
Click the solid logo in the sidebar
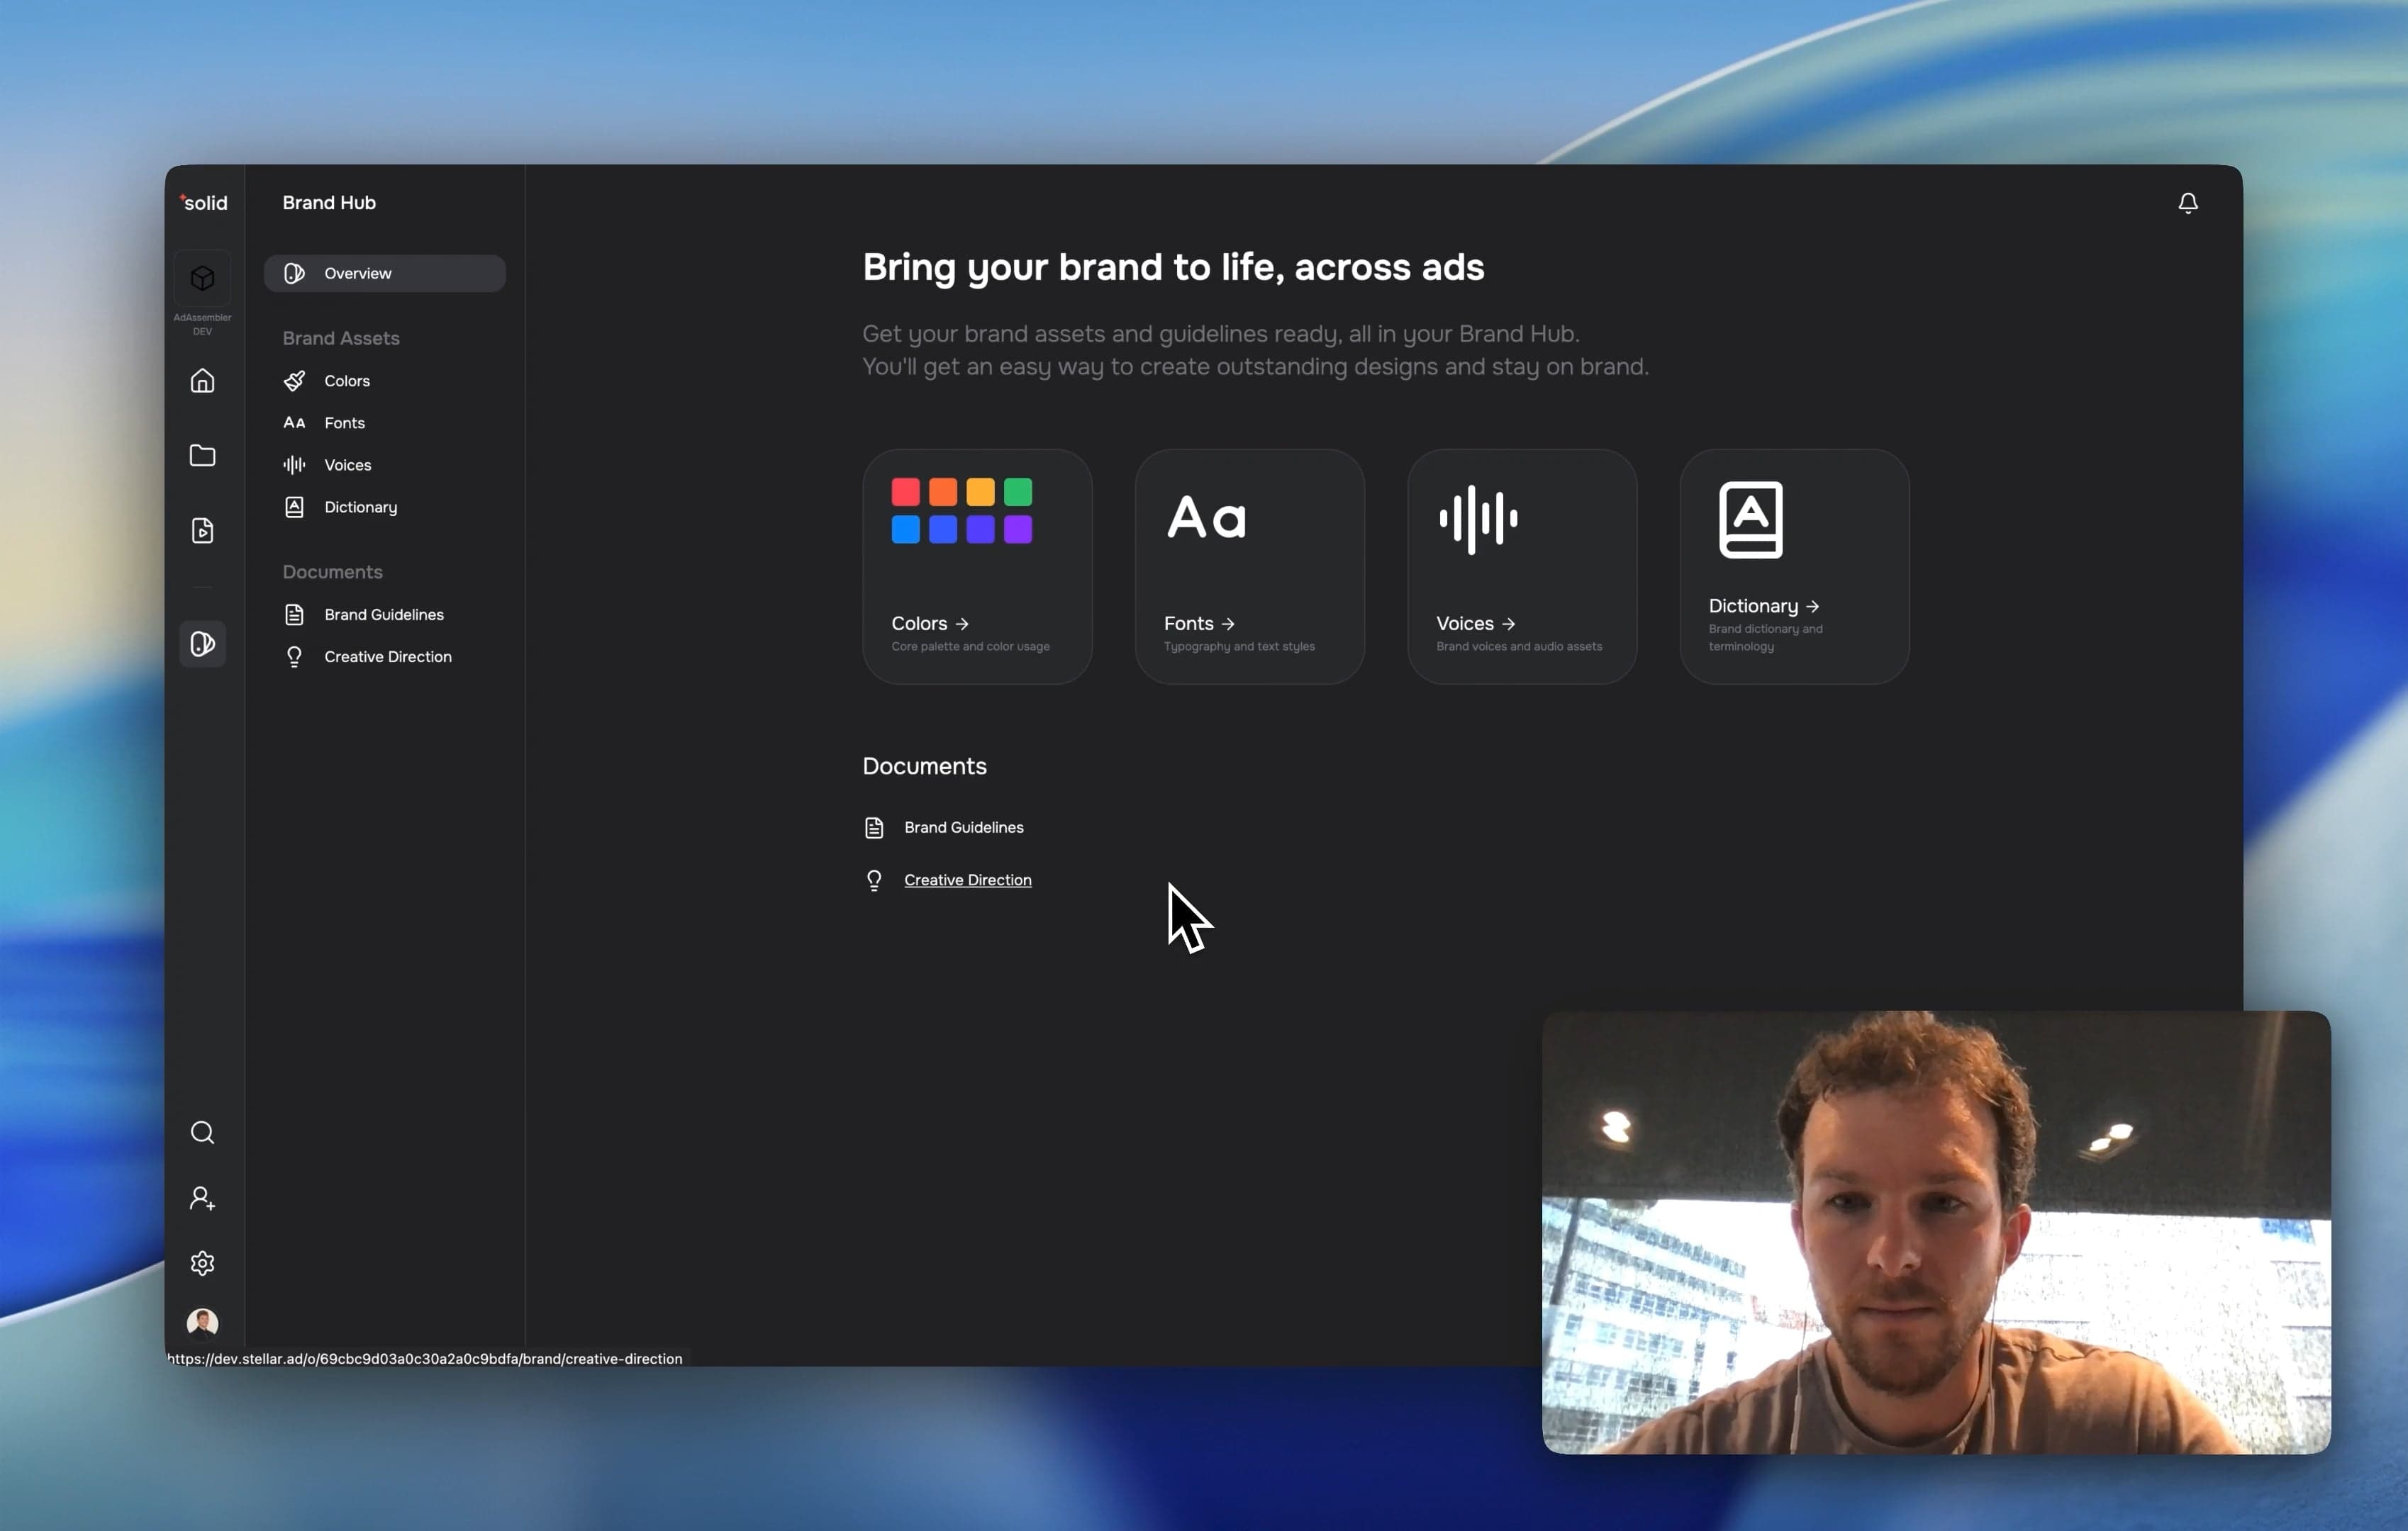[203, 203]
